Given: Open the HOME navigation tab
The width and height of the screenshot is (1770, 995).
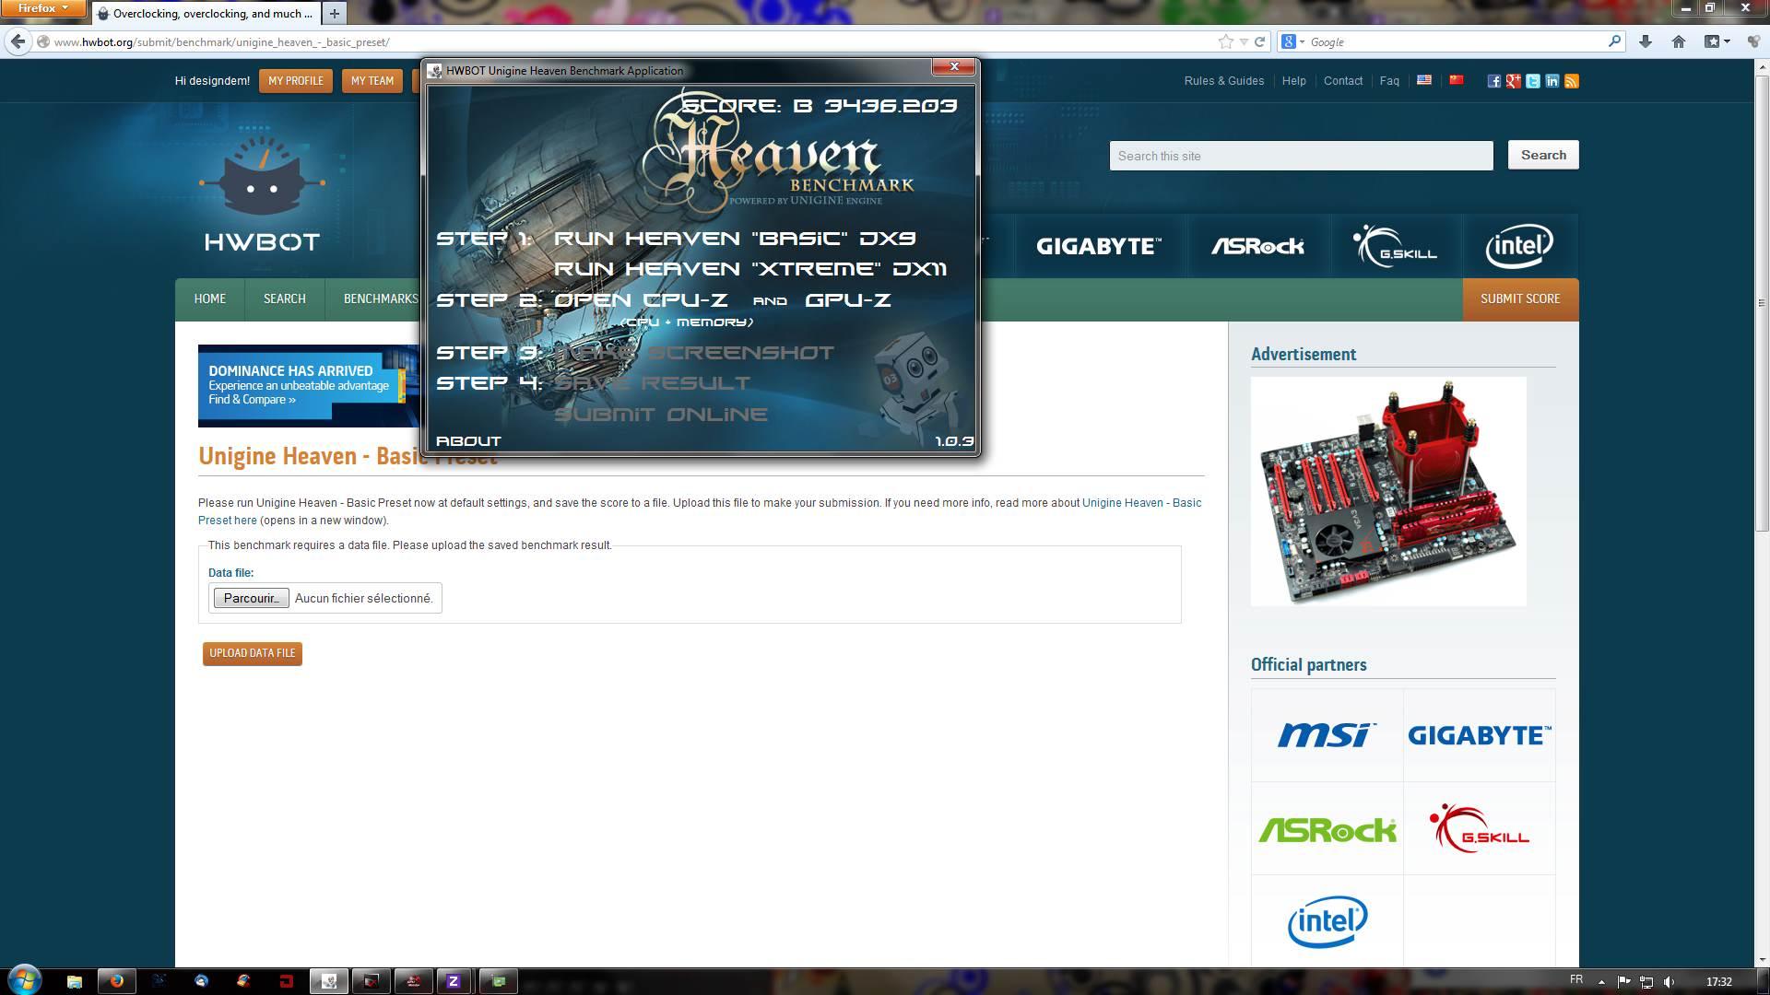Looking at the screenshot, I should [x=210, y=298].
